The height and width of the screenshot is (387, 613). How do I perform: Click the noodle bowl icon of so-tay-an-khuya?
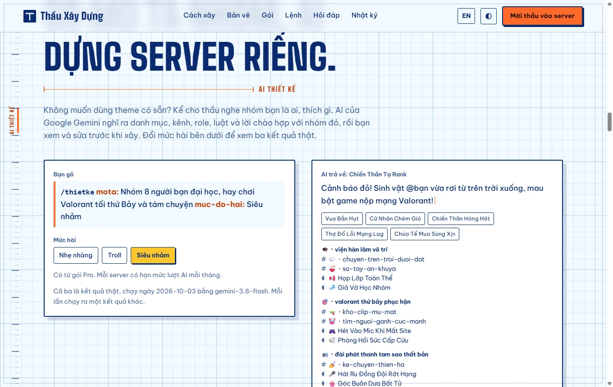pos(332,269)
